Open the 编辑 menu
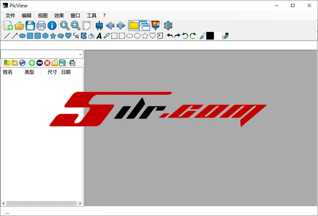Screen dimensions: 318x216 tap(27, 16)
